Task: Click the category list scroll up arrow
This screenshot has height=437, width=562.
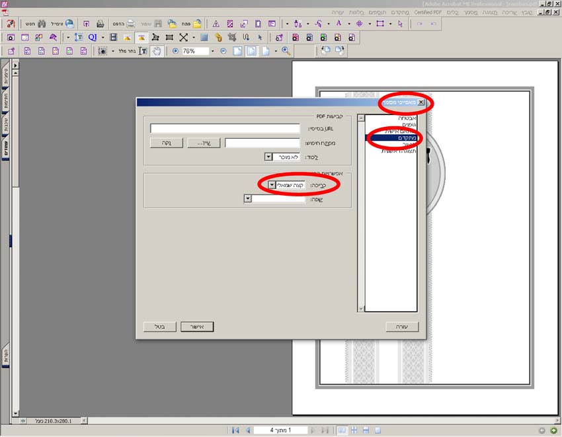Action: (361, 118)
